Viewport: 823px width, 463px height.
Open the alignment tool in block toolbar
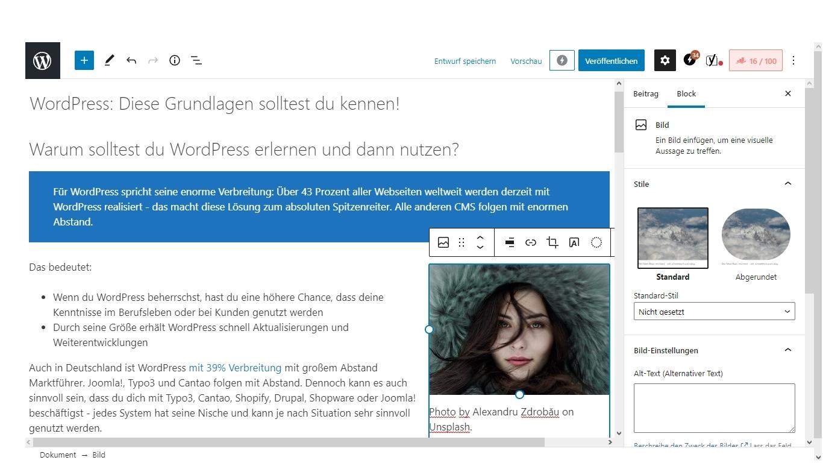coord(510,242)
